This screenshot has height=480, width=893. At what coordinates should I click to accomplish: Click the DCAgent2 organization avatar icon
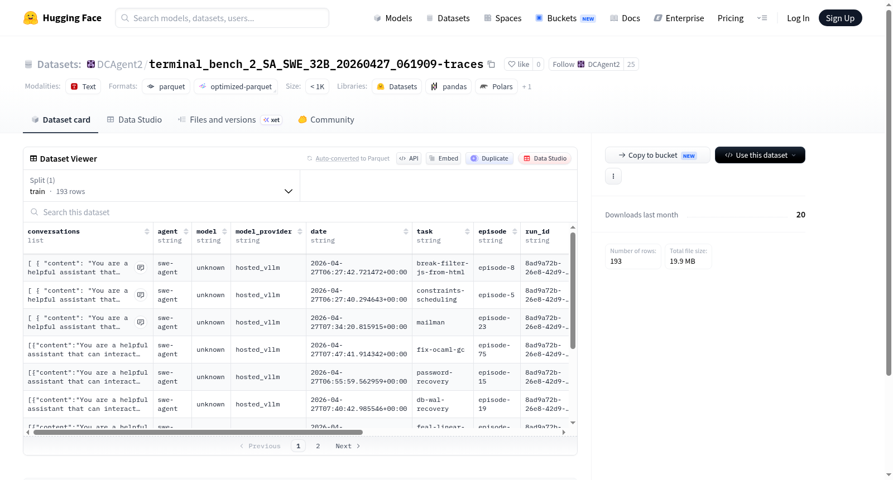(x=91, y=64)
